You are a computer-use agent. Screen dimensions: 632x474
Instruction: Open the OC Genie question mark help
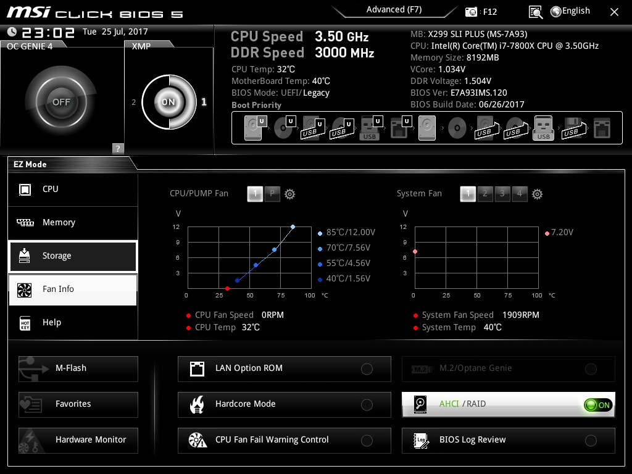(118, 148)
